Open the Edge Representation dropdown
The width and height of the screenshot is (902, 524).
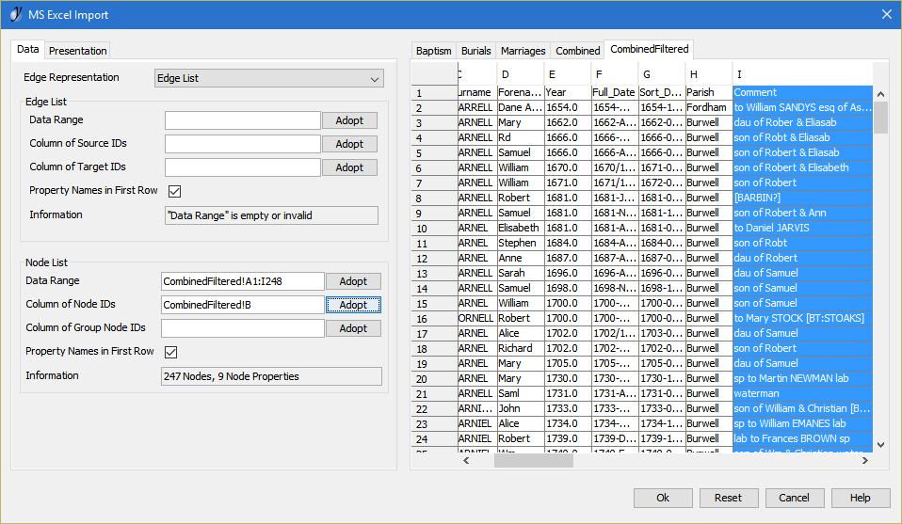[x=268, y=78]
